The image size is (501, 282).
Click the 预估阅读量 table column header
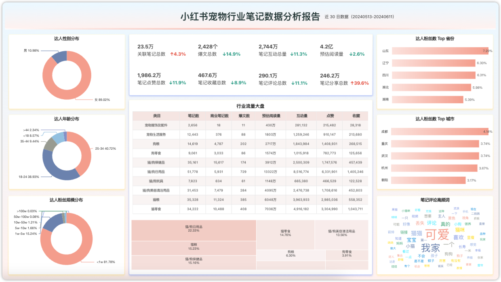pyautogui.click(x=271, y=116)
